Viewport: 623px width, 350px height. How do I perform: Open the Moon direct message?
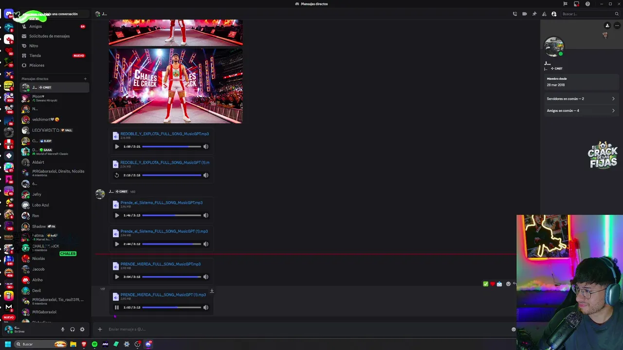[54, 98]
